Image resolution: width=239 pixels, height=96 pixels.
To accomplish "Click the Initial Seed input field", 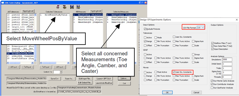I will [x=227, y=64].
